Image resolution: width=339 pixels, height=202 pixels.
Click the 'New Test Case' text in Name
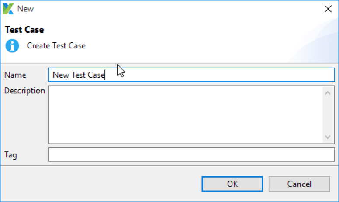tap(79, 75)
